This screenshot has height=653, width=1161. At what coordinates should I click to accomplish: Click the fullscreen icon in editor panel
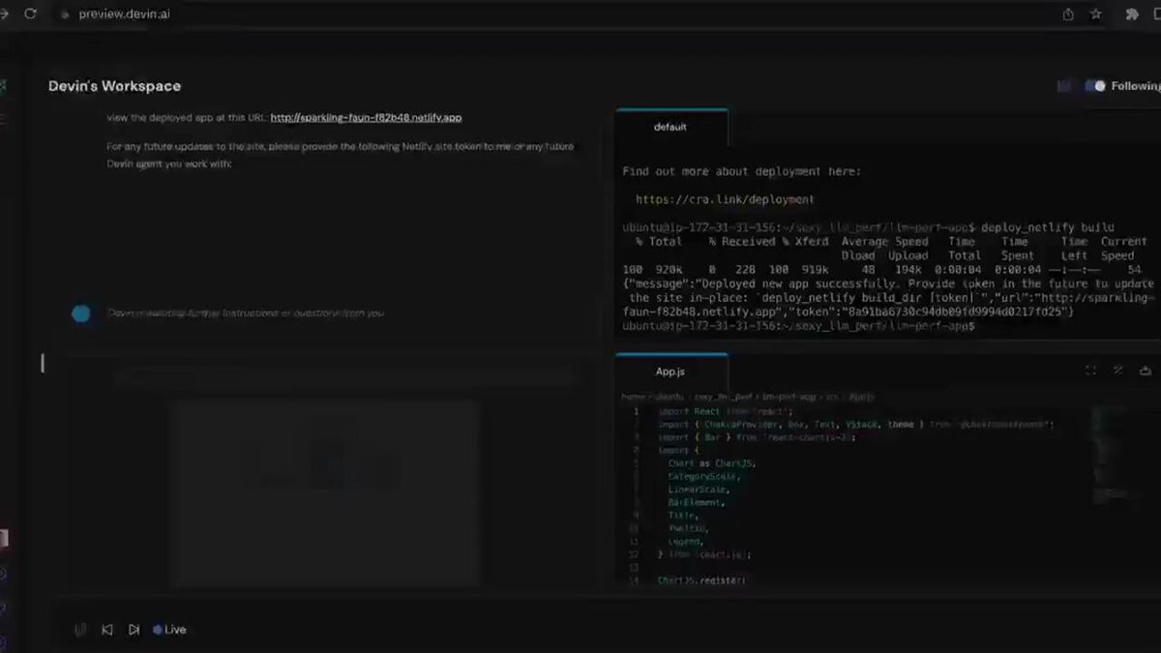coord(1090,371)
